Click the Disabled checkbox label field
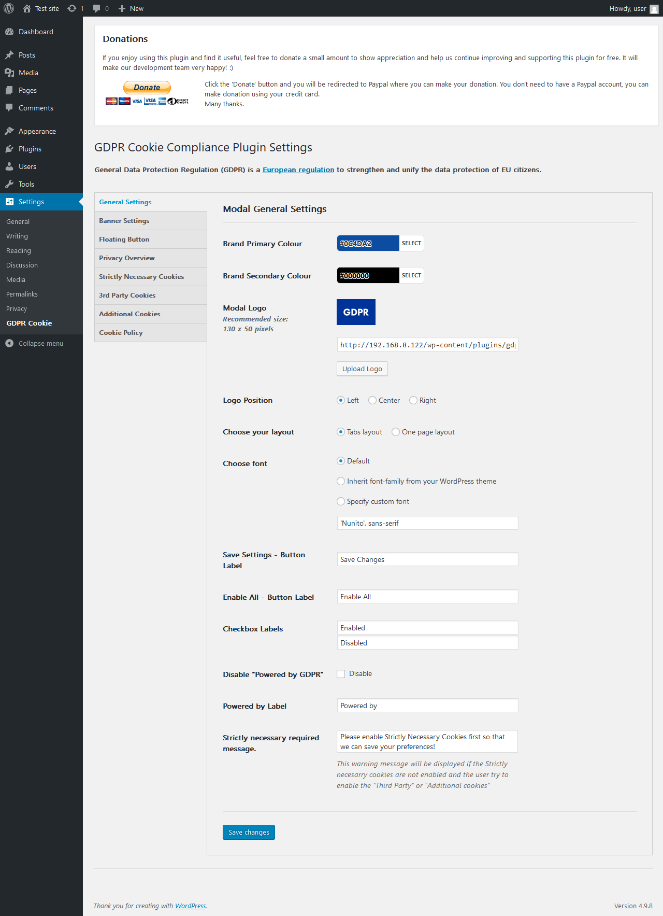Viewport: 663px width, 916px height. (x=427, y=643)
